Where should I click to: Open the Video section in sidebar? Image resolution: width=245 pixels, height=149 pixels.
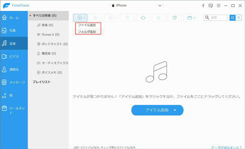(x=14, y=57)
